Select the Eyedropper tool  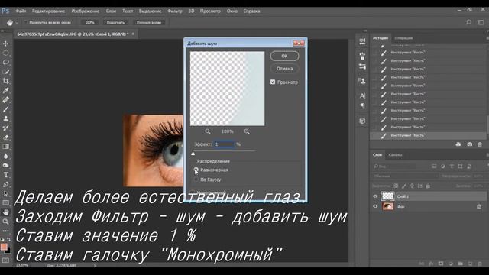coord(5,90)
